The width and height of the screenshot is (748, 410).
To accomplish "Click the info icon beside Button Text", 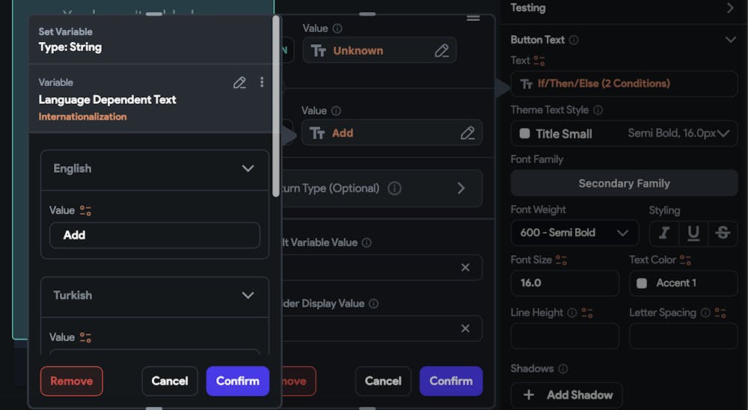I will coord(574,40).
